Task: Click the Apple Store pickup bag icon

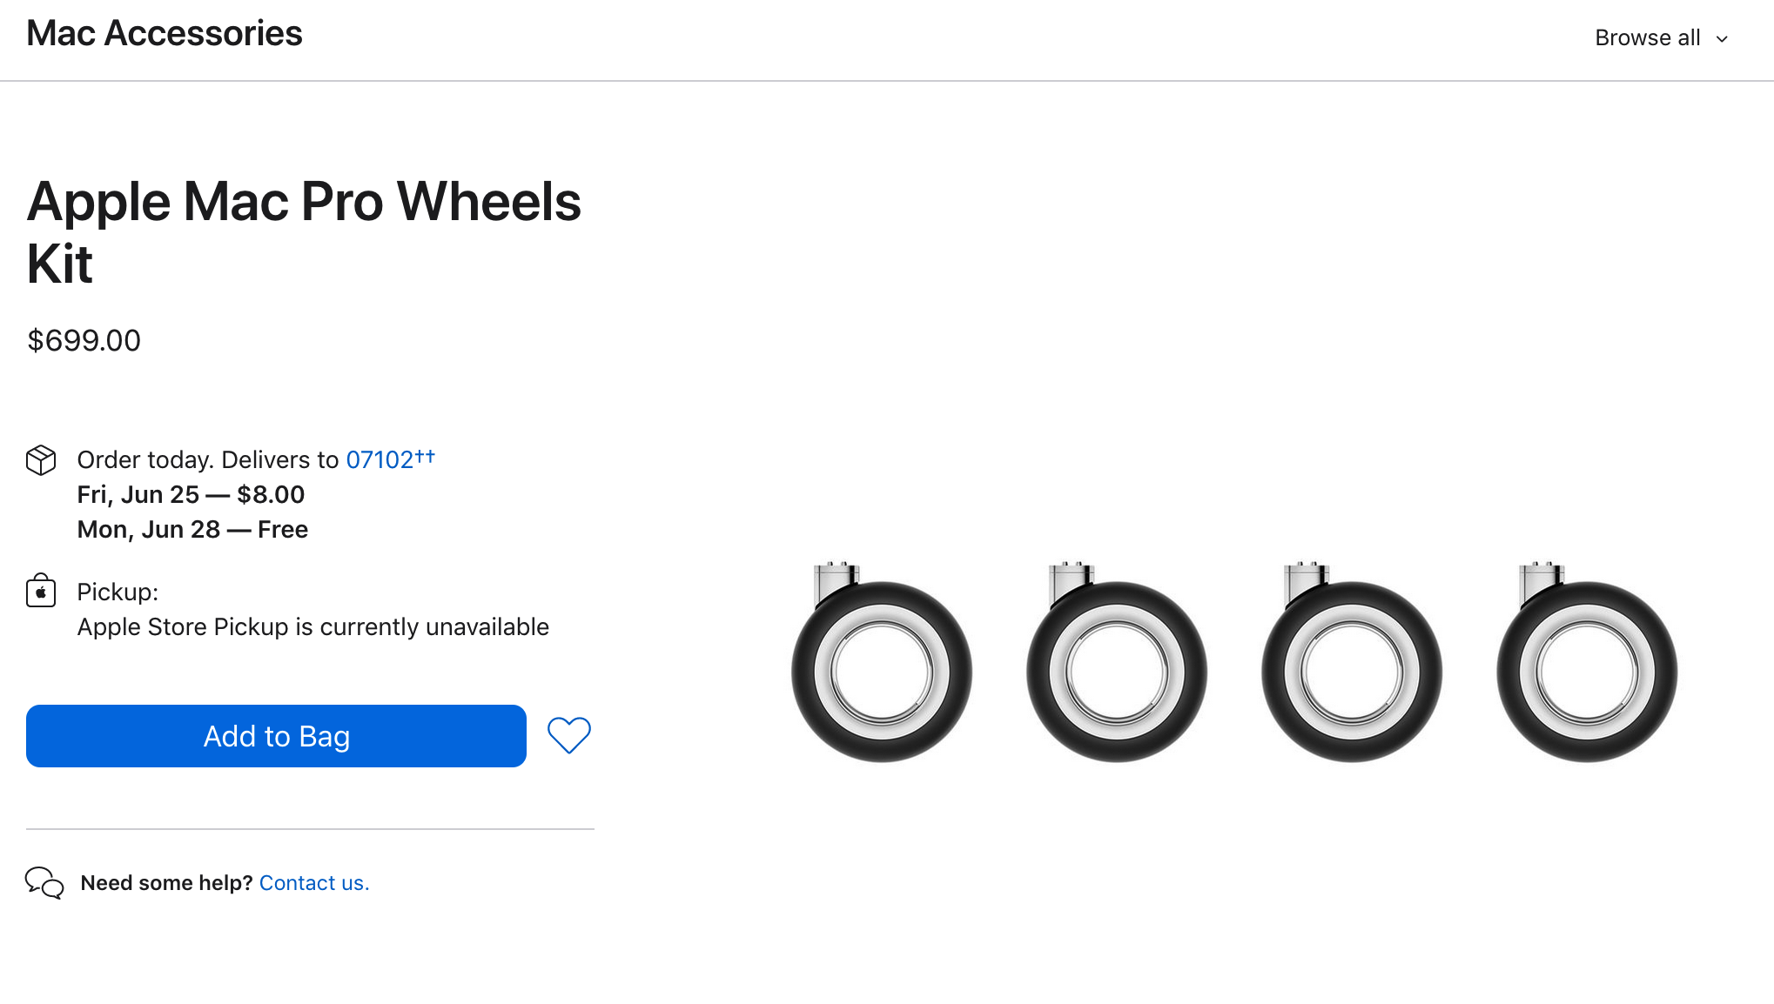Action: [x=41, y=592]
